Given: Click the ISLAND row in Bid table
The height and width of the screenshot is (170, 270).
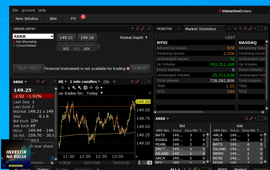Looking at the screenshot, I should click(x=180, y=153).
